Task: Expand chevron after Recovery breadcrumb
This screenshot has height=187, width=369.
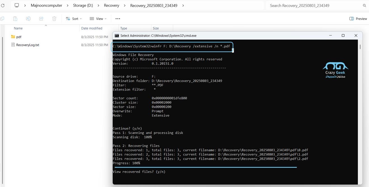Action: point(125,6)
